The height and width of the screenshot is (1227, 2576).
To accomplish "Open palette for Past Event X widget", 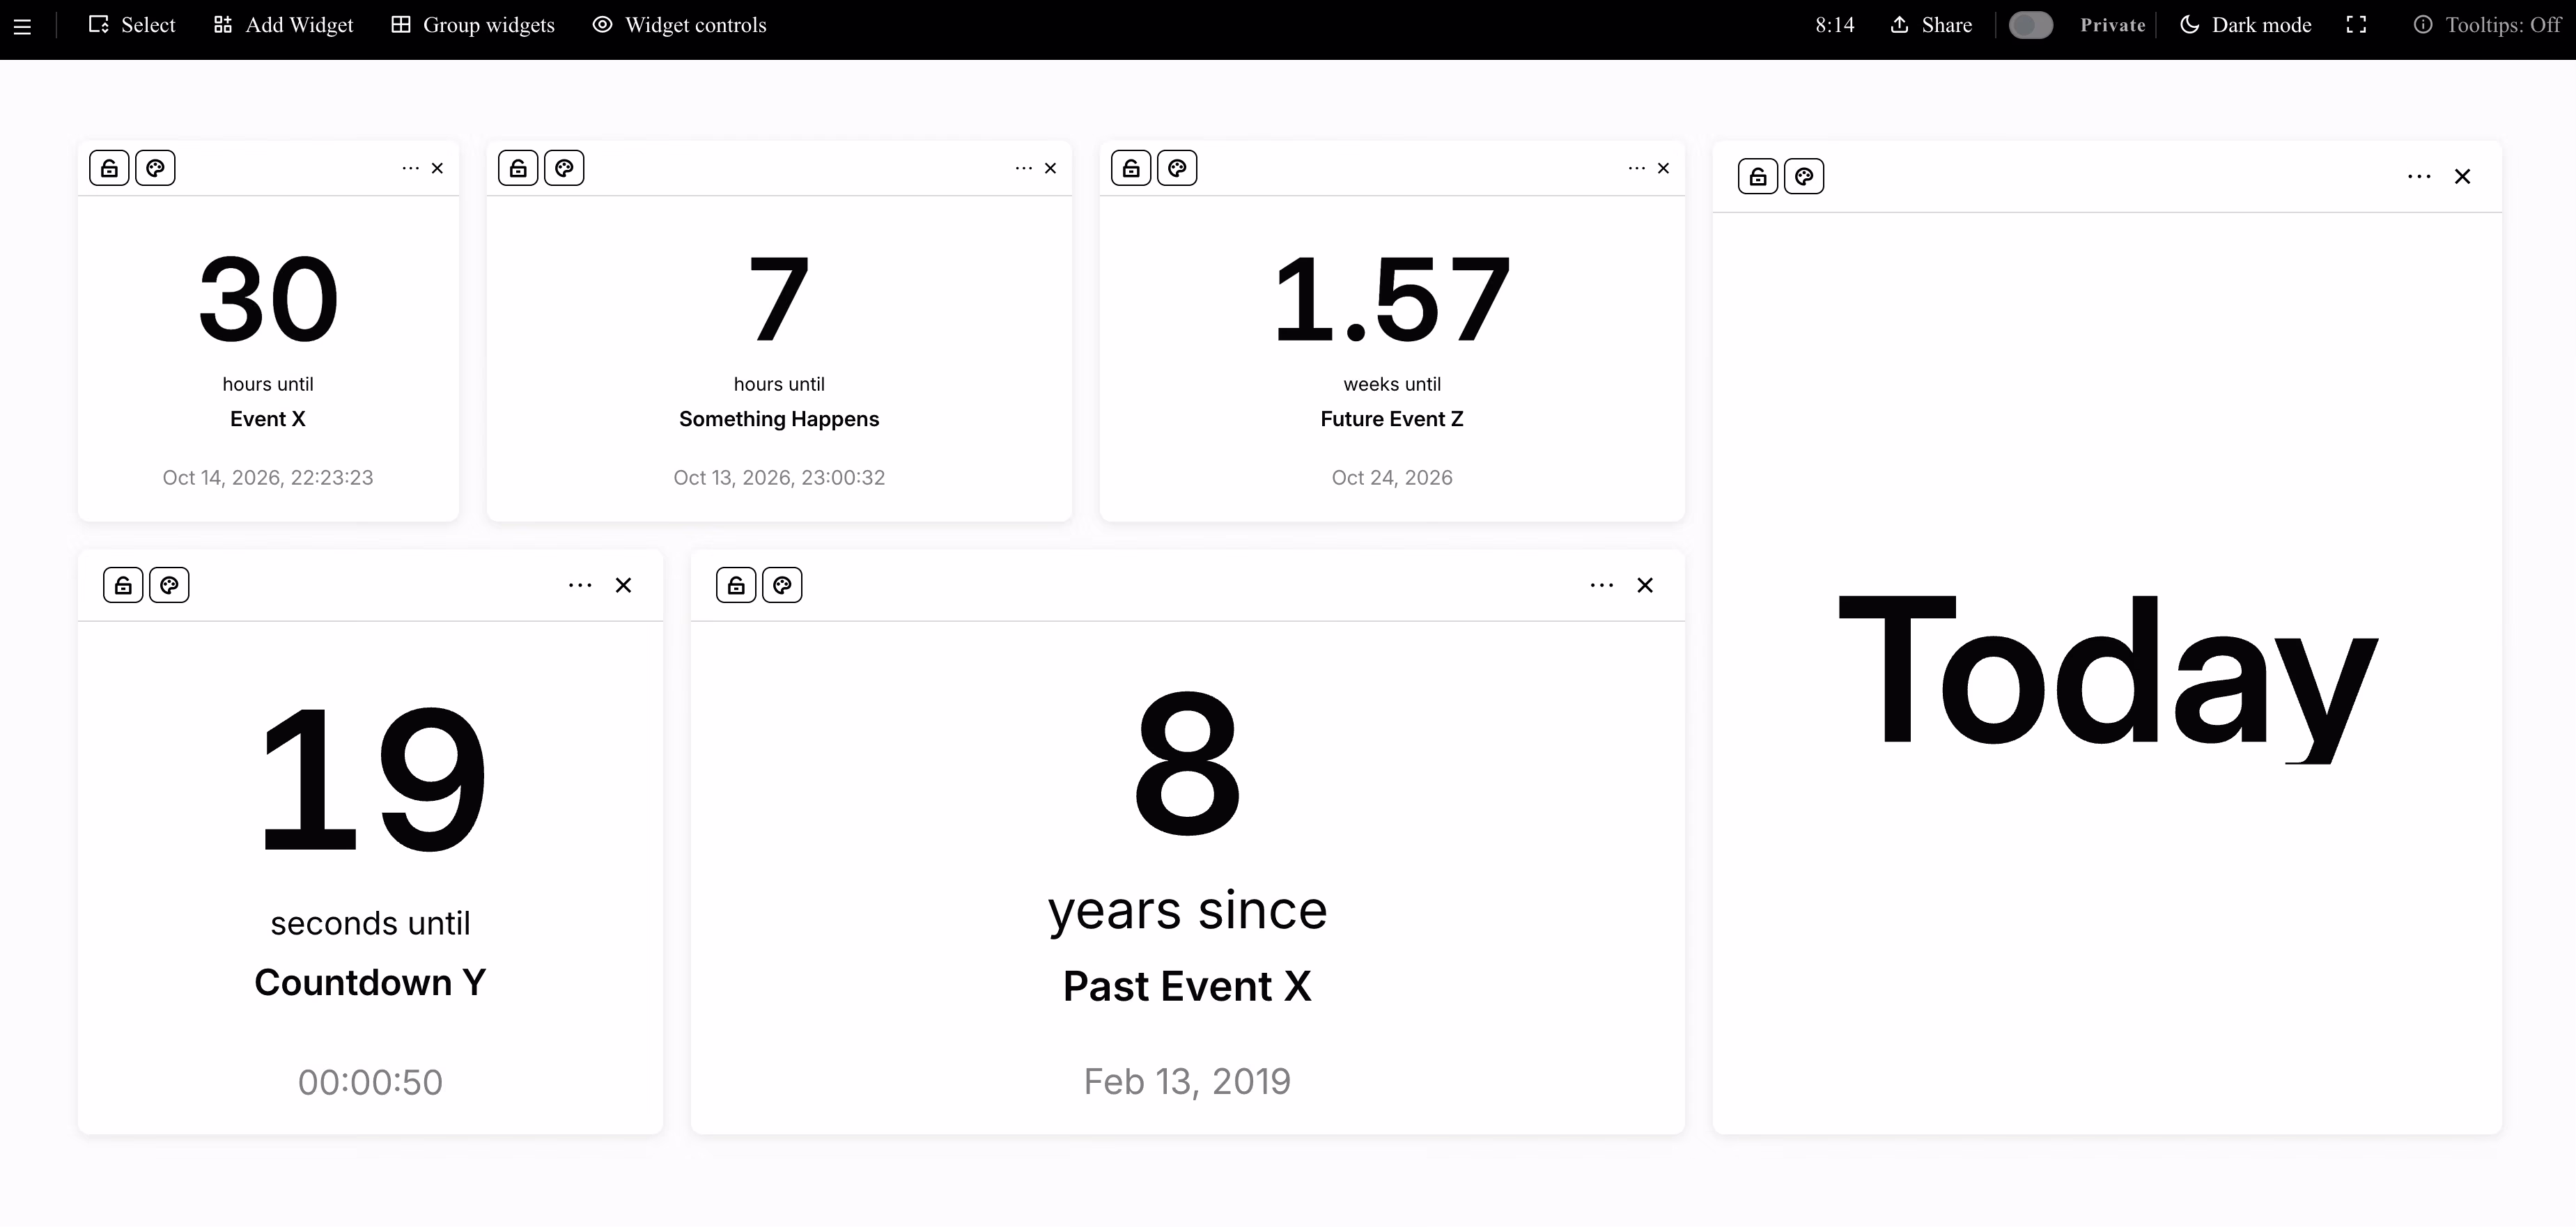I will [x=782, y=585].
